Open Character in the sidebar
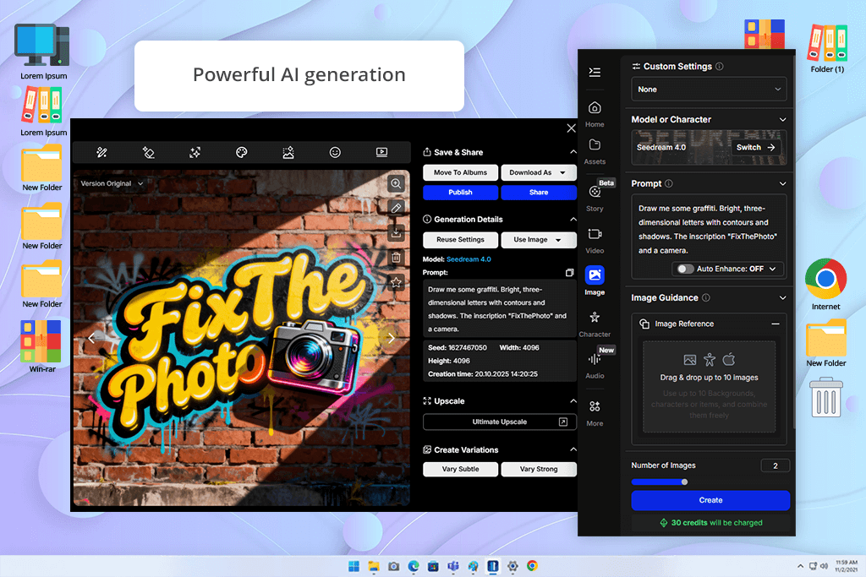866x577 pixels. pos(595,324)
